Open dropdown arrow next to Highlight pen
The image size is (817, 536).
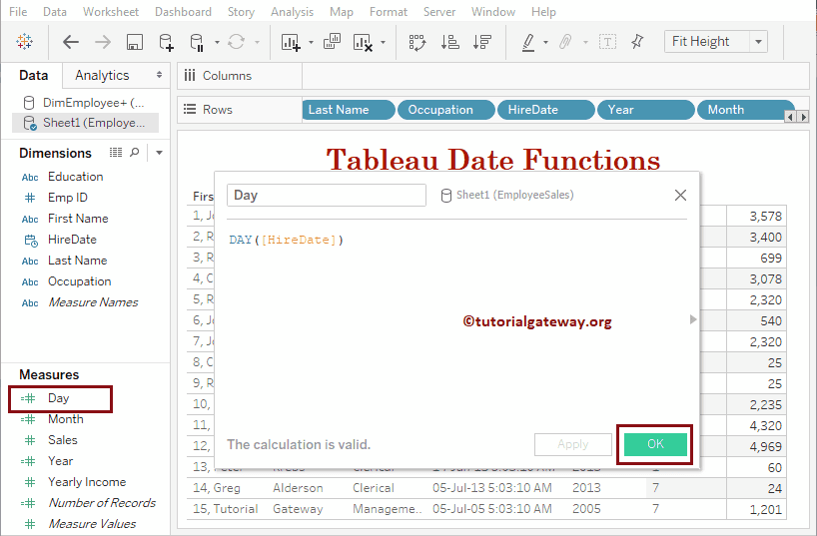[545, 42]
